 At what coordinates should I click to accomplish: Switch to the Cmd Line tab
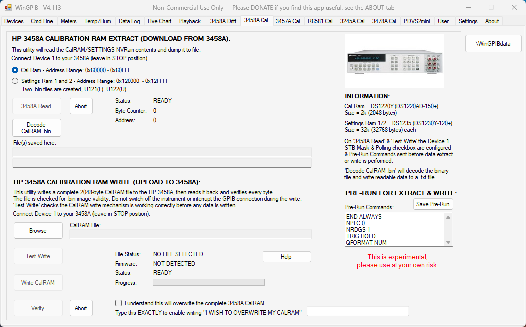coord(42,21)
